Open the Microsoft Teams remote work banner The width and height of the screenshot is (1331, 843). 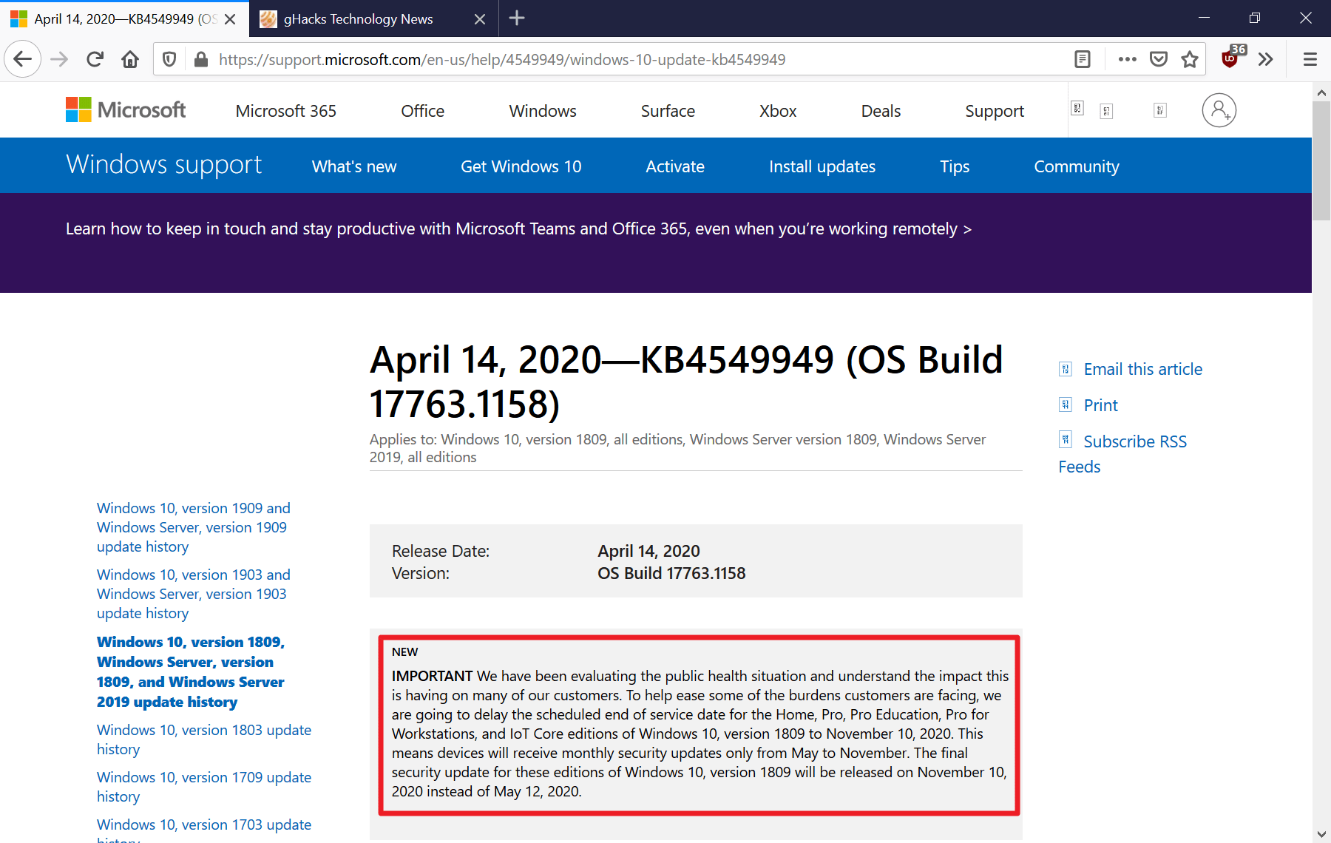[518, 228]
